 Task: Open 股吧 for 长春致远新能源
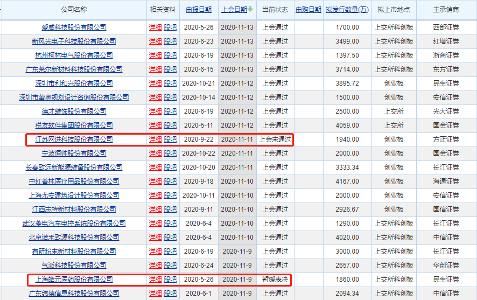pos(170,168)
